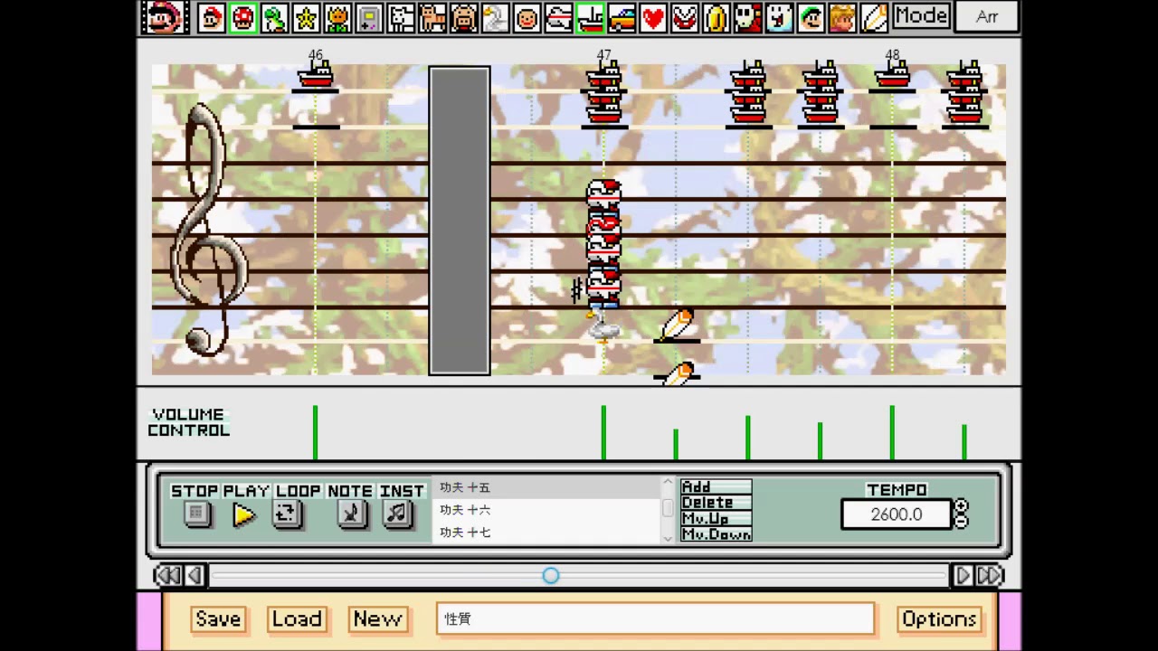Screen dimensions: 1158x651
Task: Select the Mario instrument icon
Action: (212, 17)
